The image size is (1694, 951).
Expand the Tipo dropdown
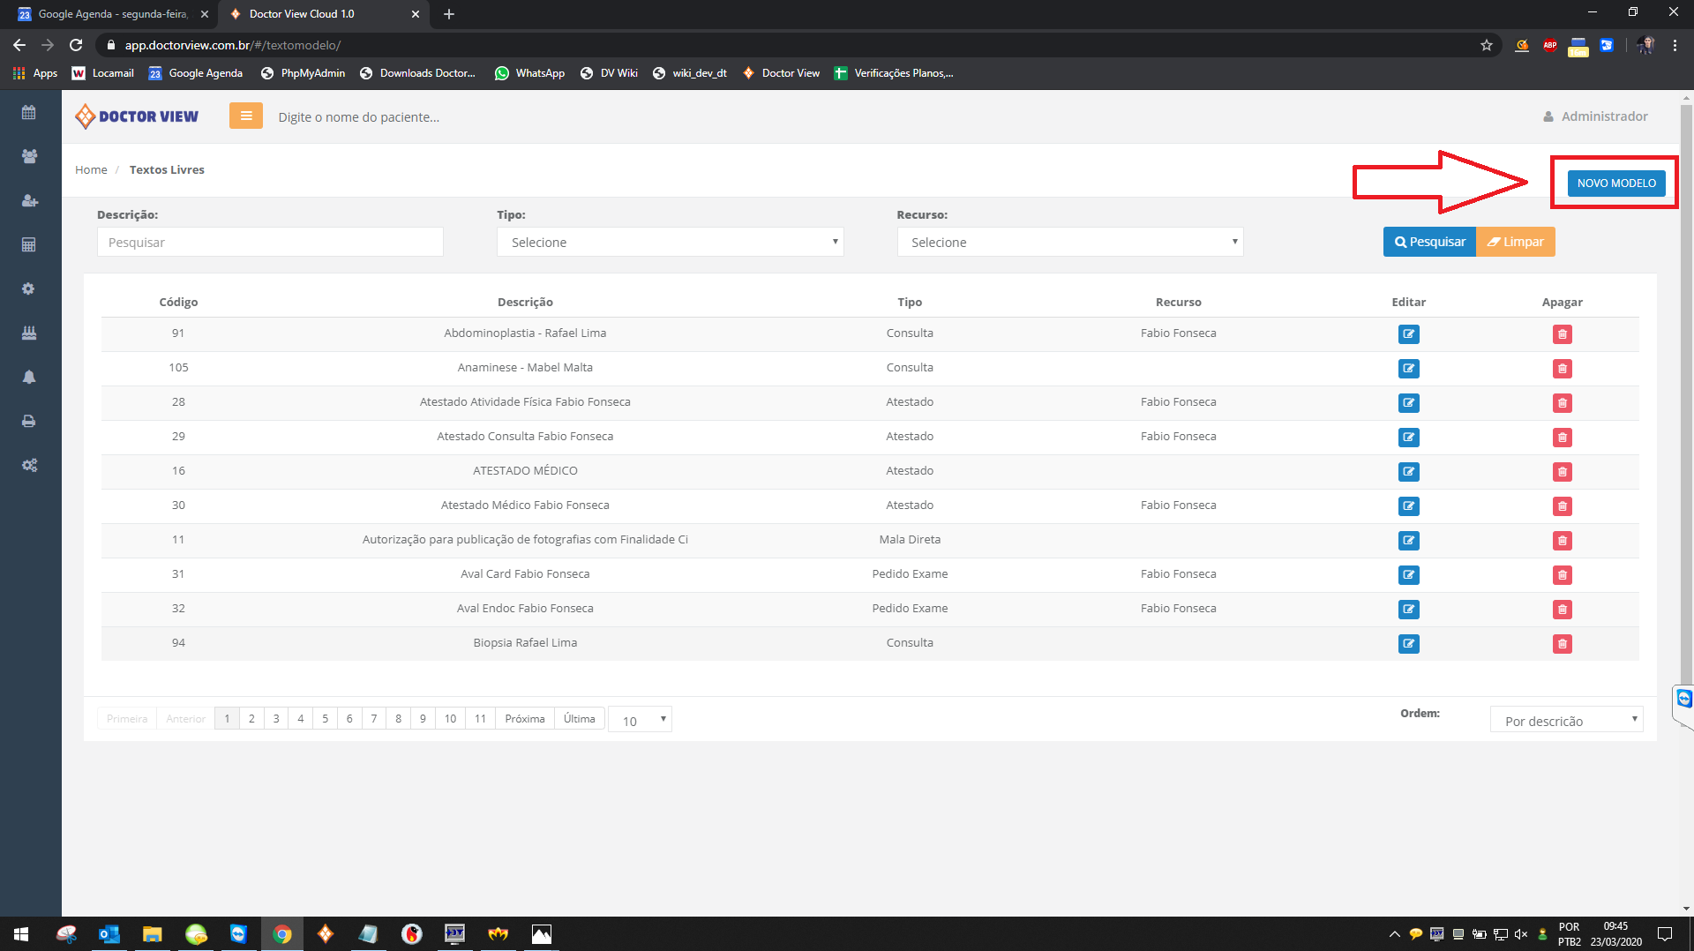coord(670,243)
